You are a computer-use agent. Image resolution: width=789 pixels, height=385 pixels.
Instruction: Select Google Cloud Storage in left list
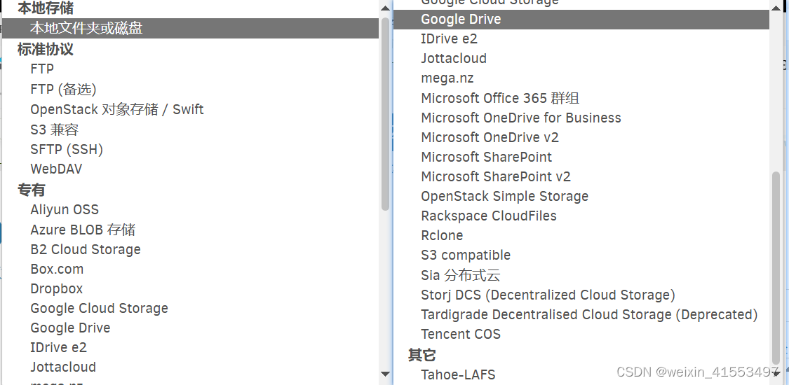(x=99, y=308)
